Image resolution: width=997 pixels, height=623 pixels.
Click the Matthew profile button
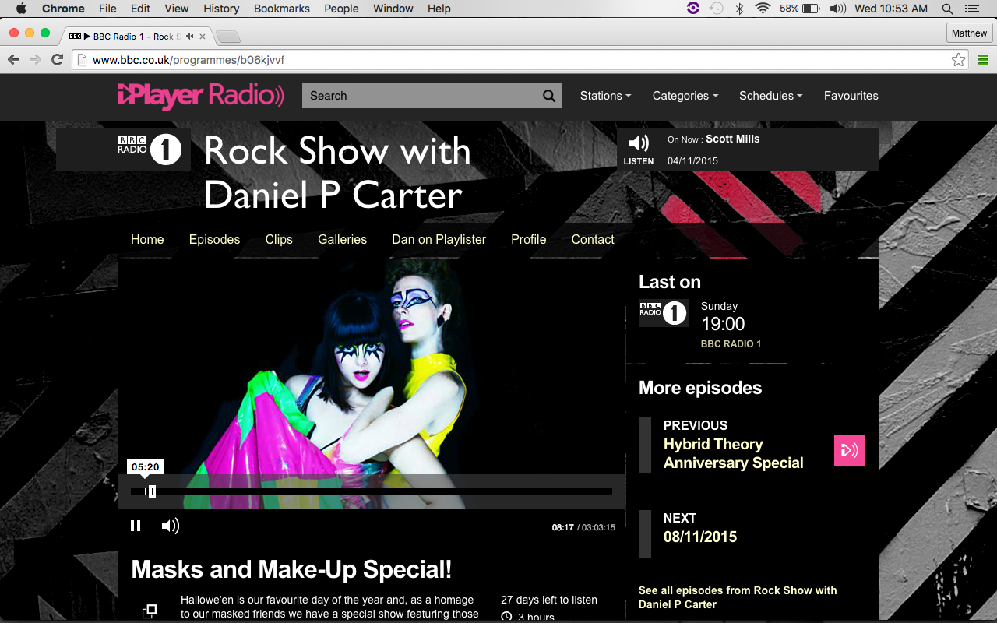pos(969,33)
